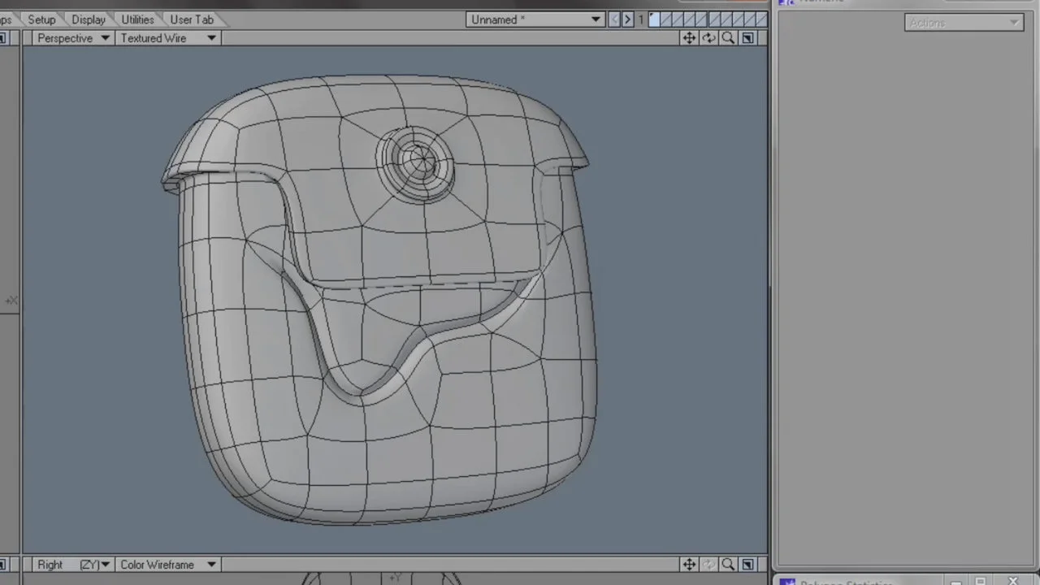Open the Textured Wire render mode dropdown
This screenshot has height=585, width=1040.
click(x=167, y=38)
